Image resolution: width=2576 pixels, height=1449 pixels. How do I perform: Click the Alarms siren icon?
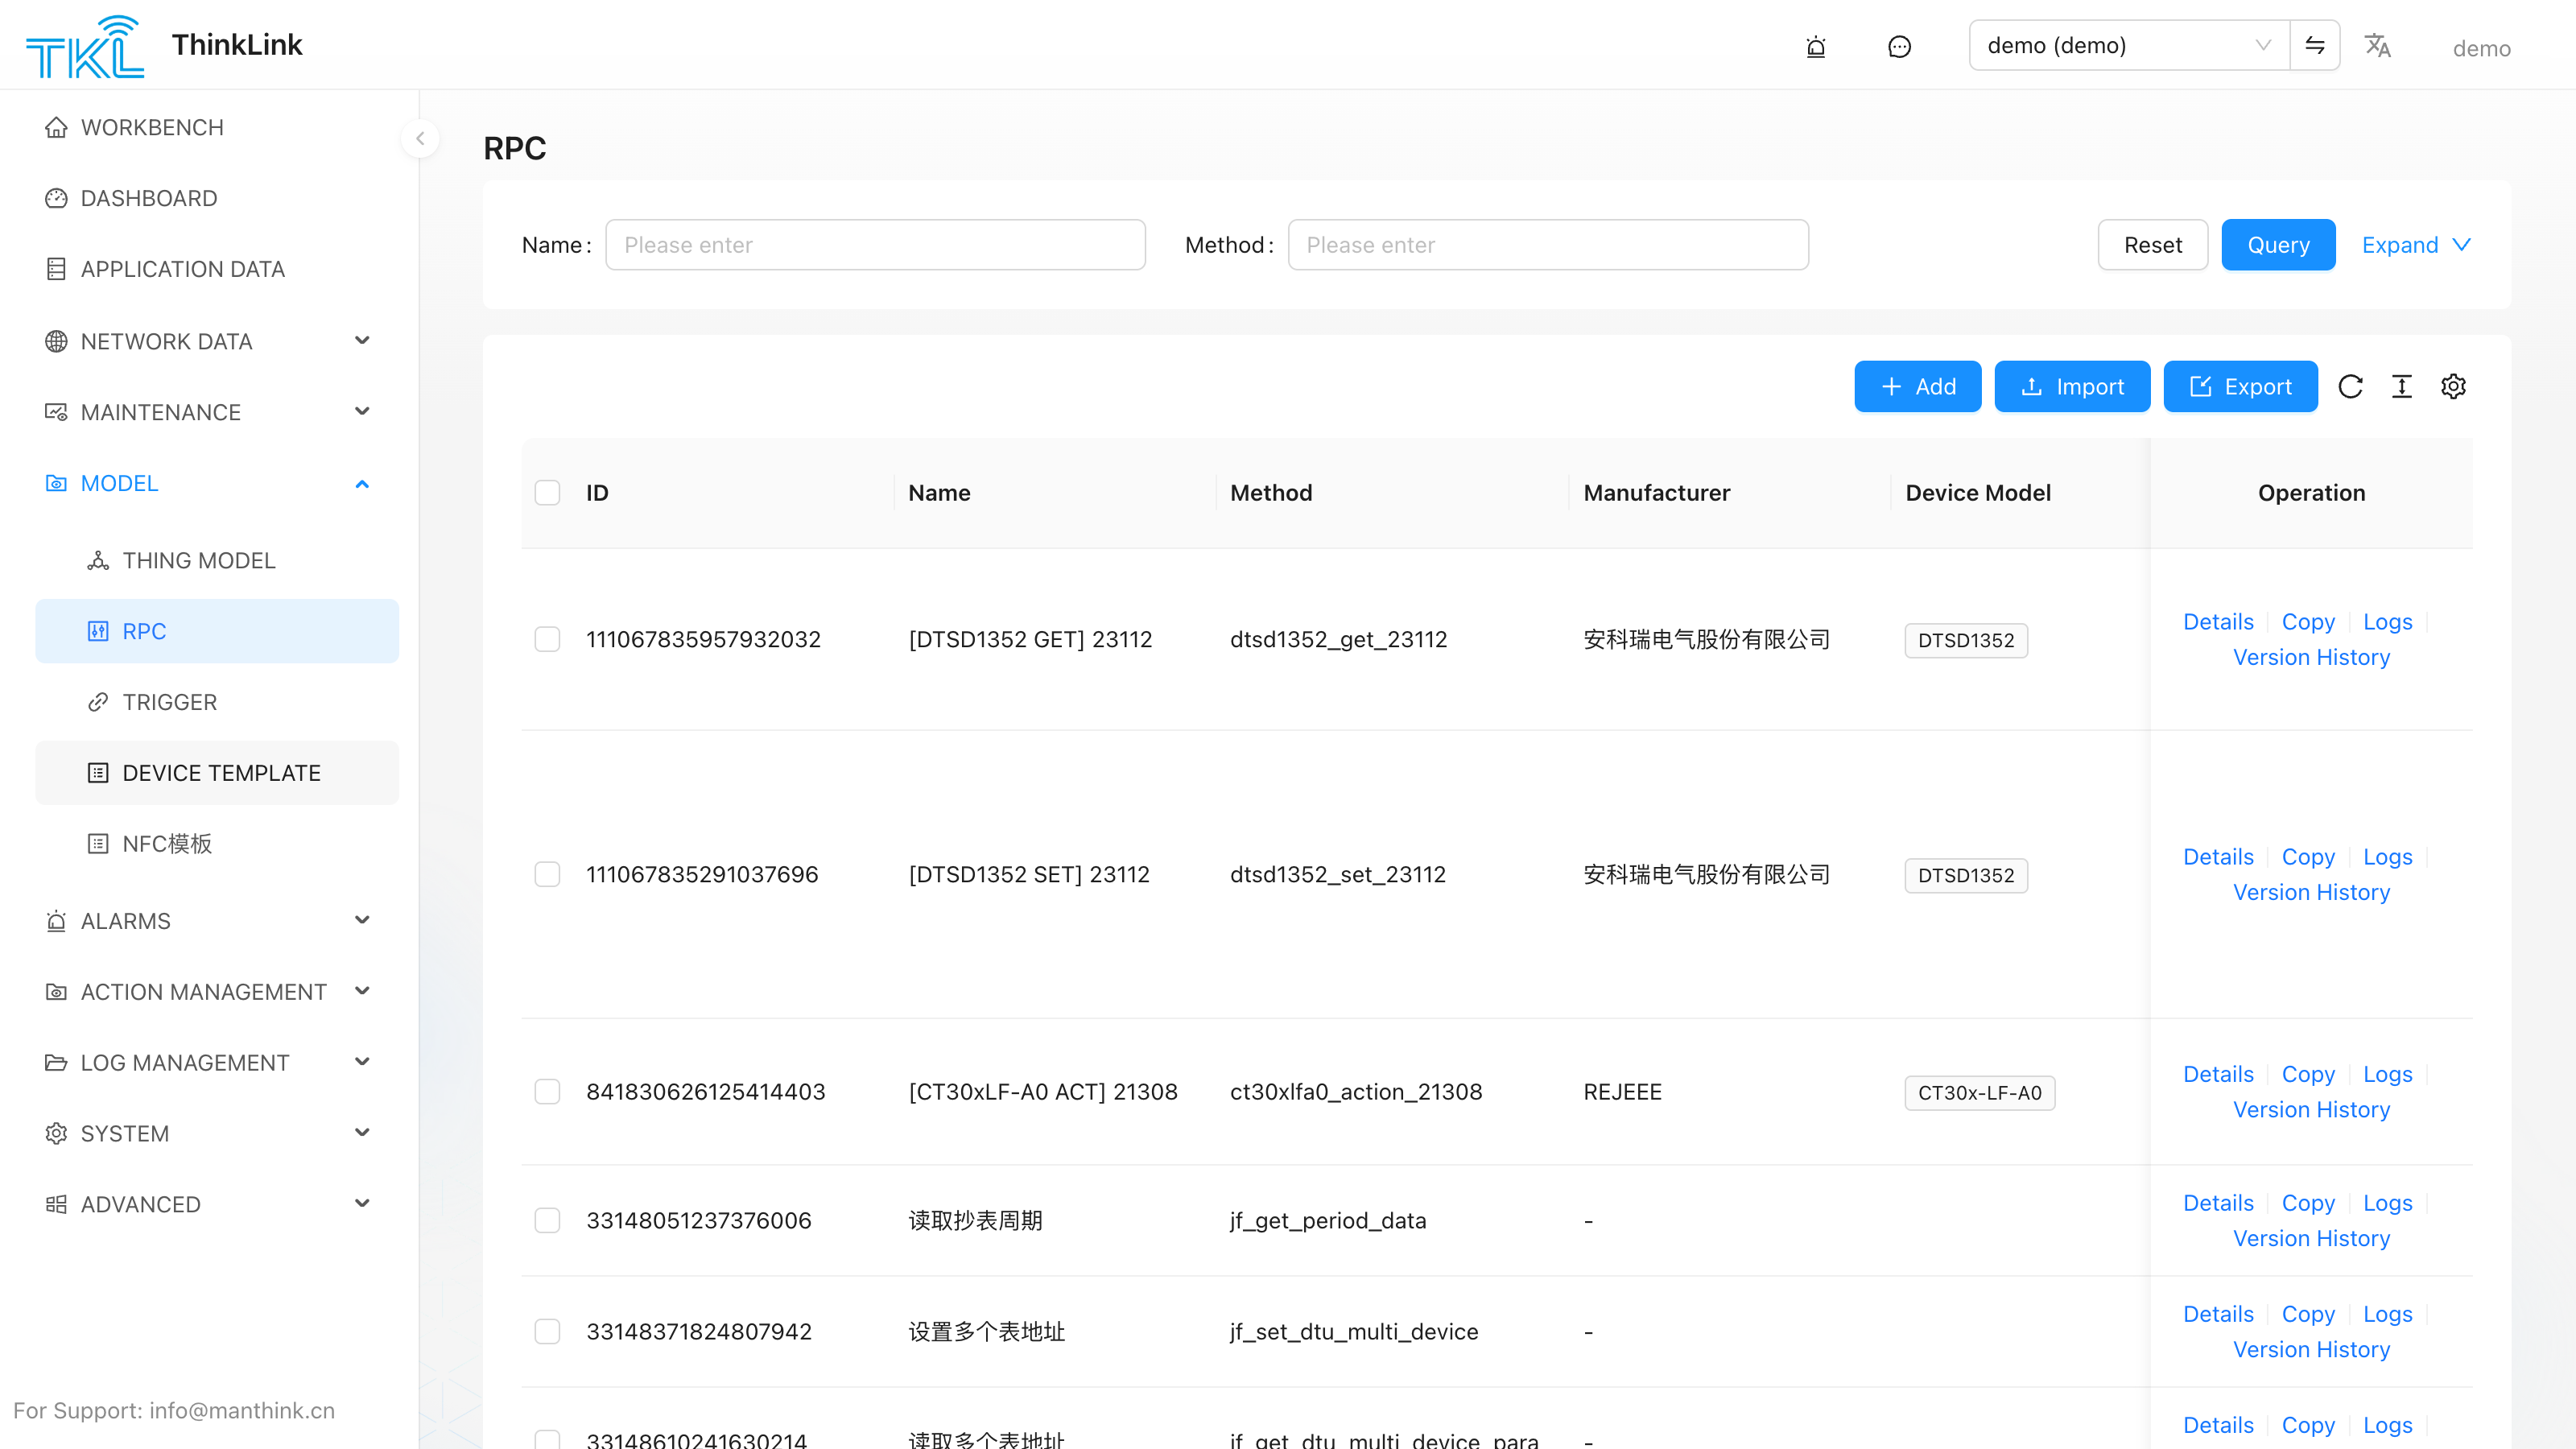tap(56, 921)
